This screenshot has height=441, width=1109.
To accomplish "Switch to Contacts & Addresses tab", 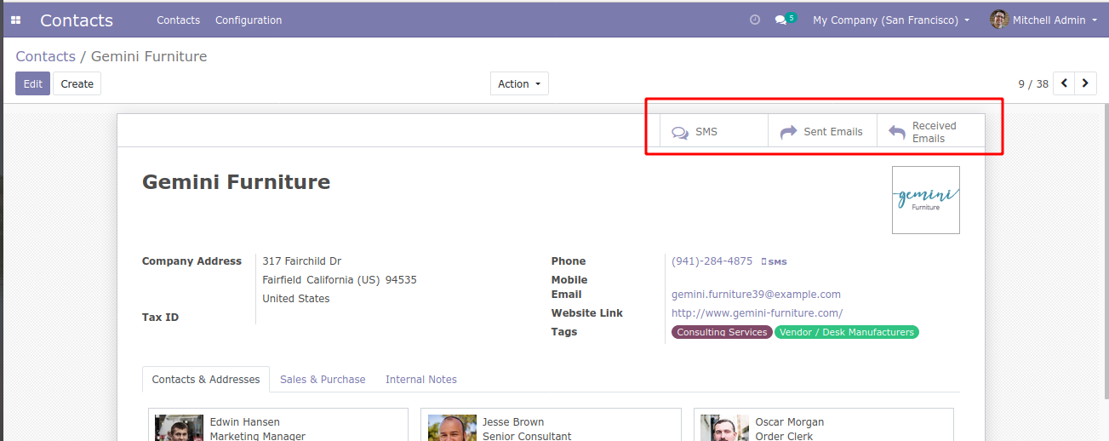I will coord(206,380).
